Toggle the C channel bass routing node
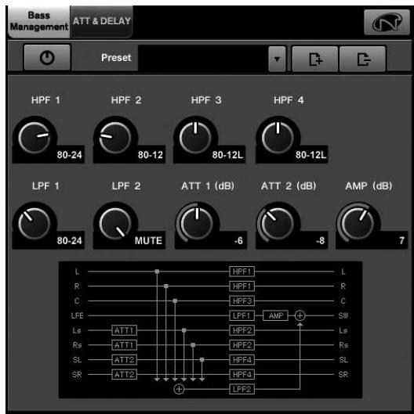Screen dimensions: 414x414 point(175,301)
